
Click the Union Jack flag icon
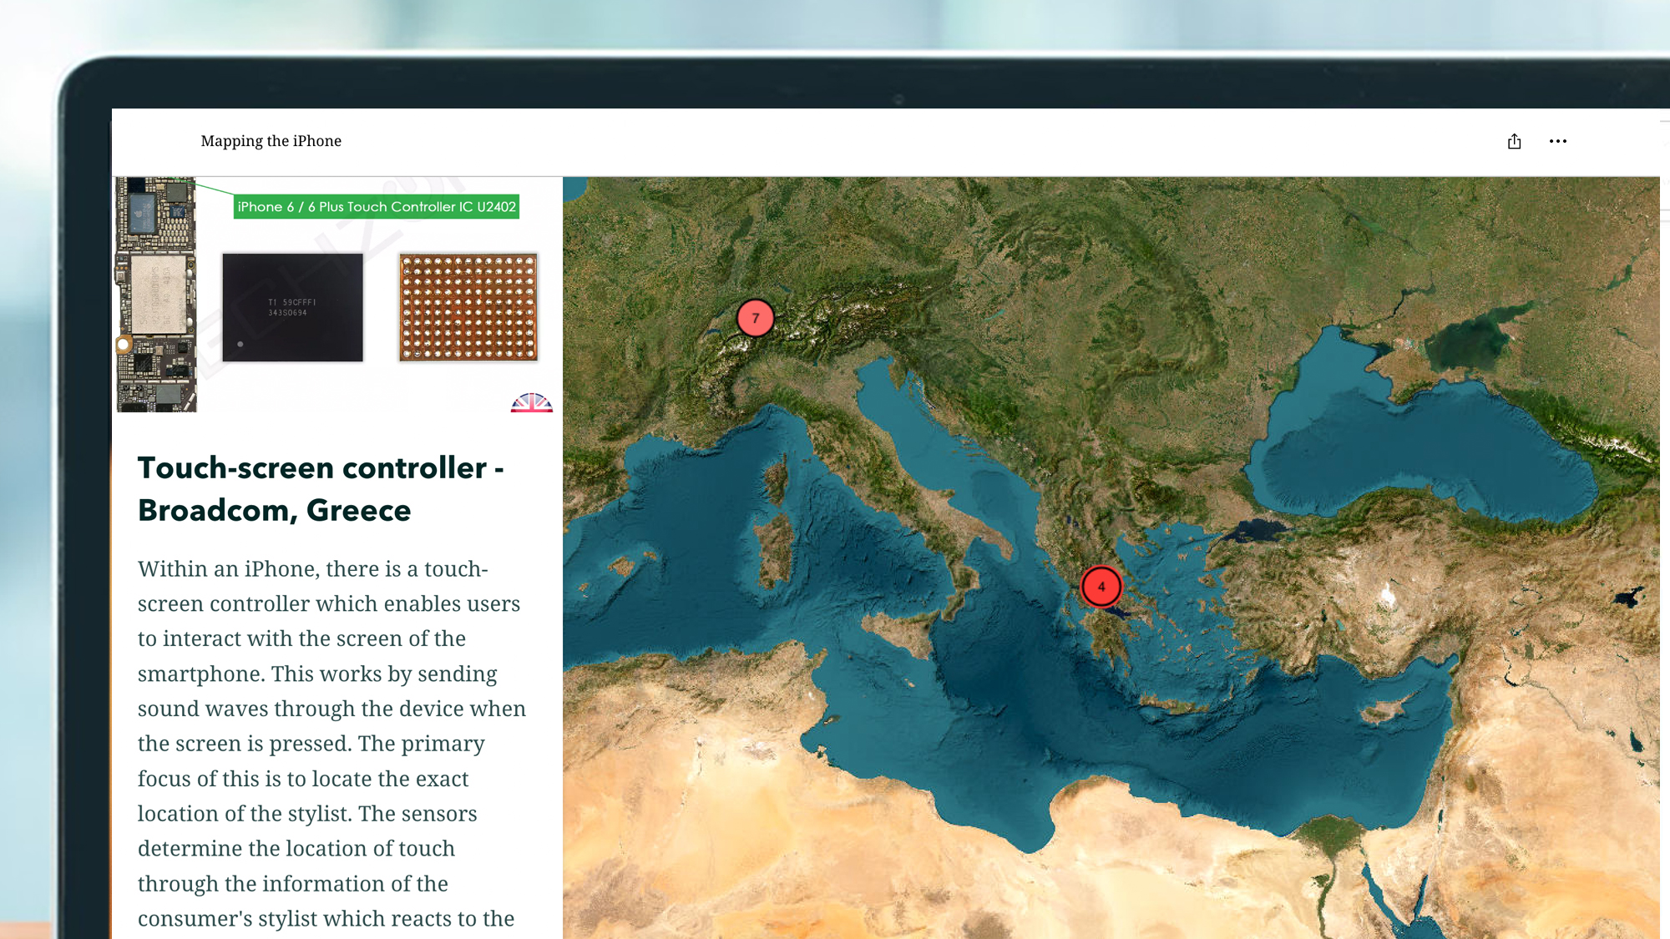(x=531, y=403)
